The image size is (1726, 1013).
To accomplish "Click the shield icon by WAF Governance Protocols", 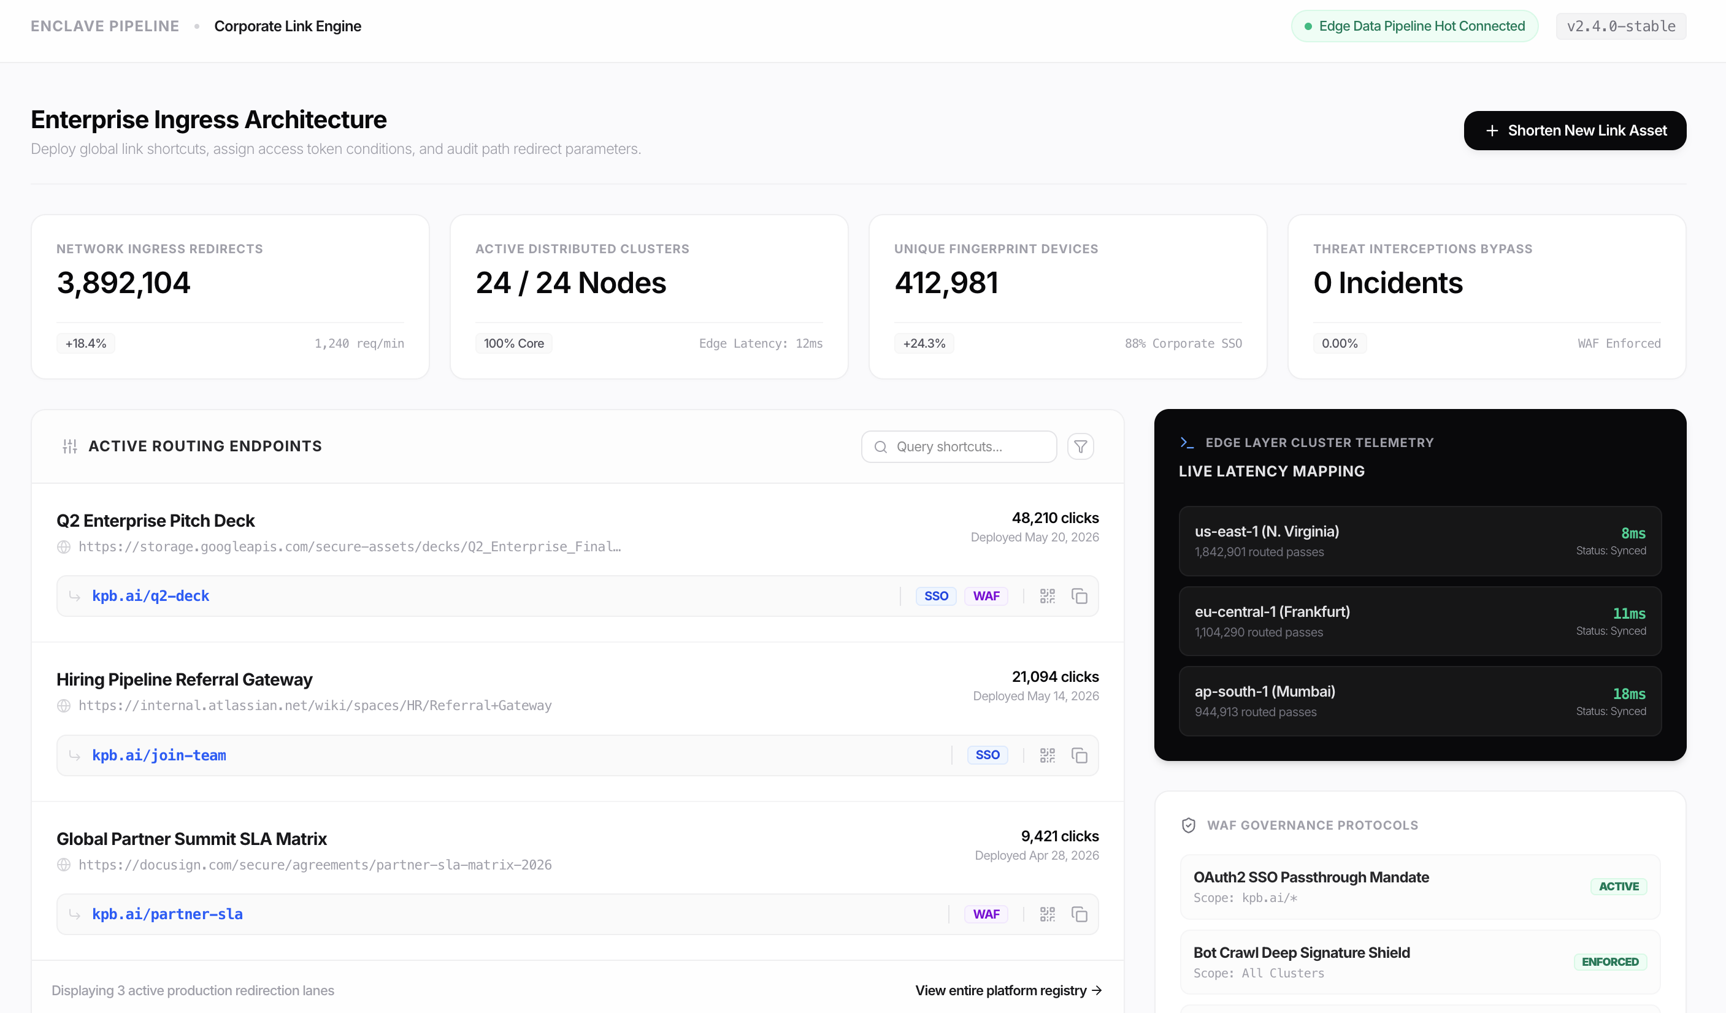I will coord(1188,825).
